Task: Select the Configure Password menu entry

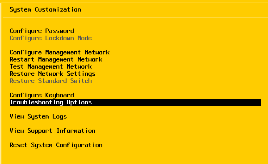Action: (42, 31)
